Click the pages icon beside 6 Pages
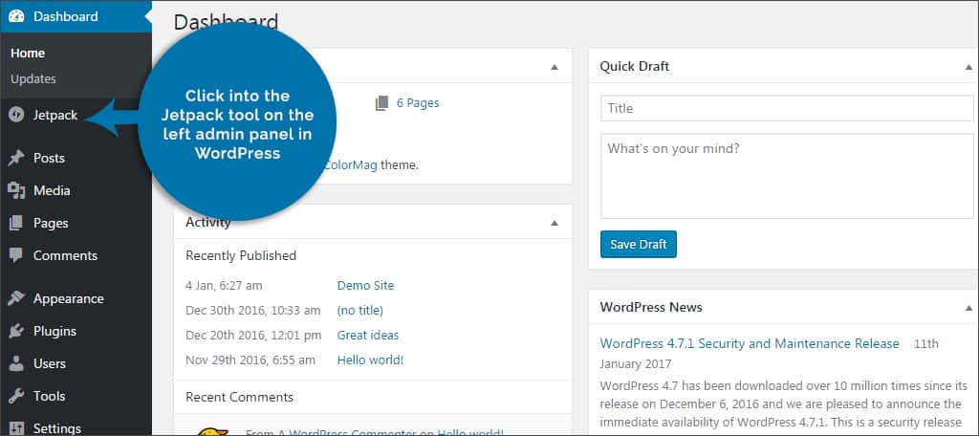Image resolution: width=979 pixels, height=436 pixels. 382,103
